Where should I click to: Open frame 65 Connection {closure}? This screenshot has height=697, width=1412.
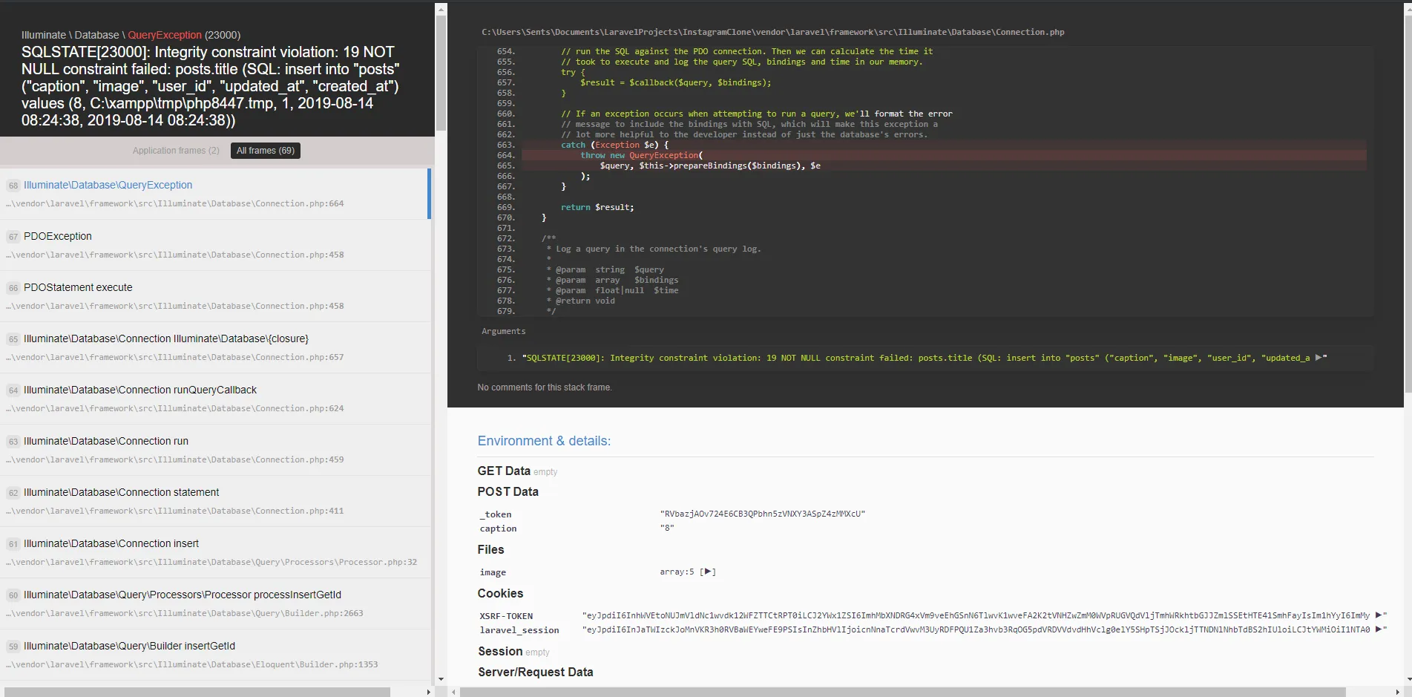[215, 347]
